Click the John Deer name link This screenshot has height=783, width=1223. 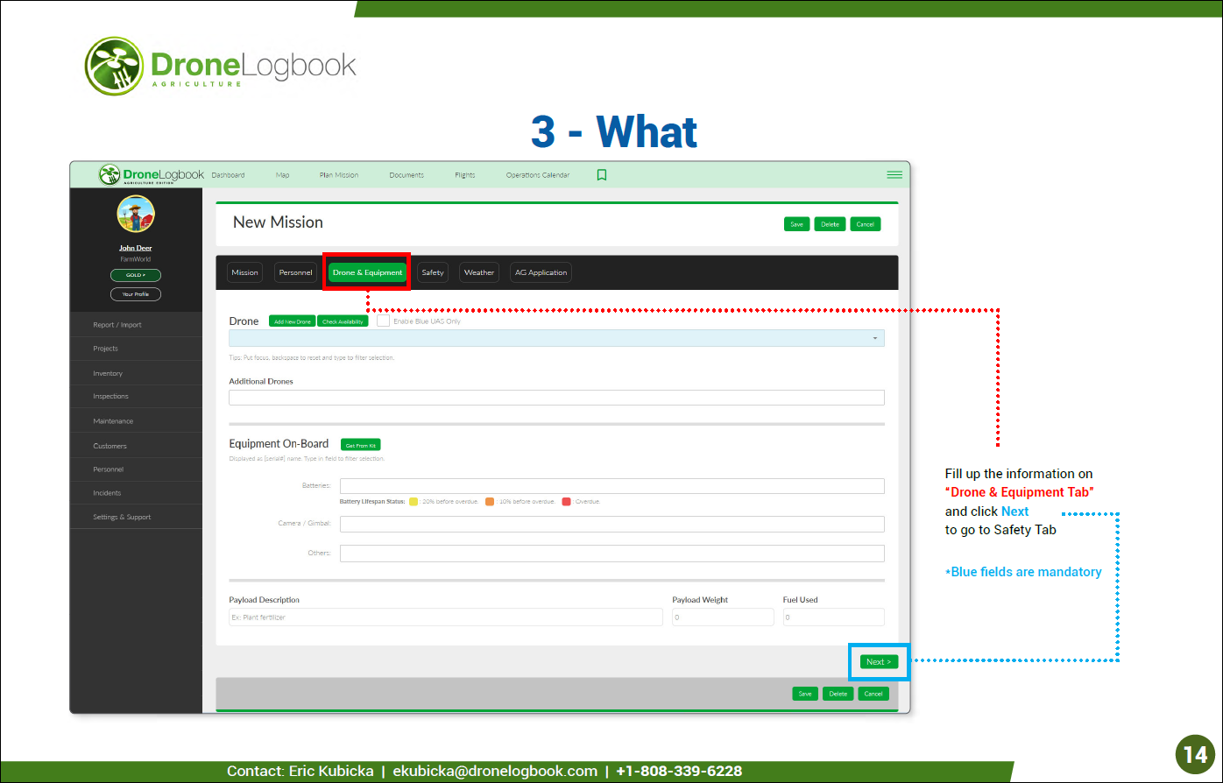click(136, 248)
